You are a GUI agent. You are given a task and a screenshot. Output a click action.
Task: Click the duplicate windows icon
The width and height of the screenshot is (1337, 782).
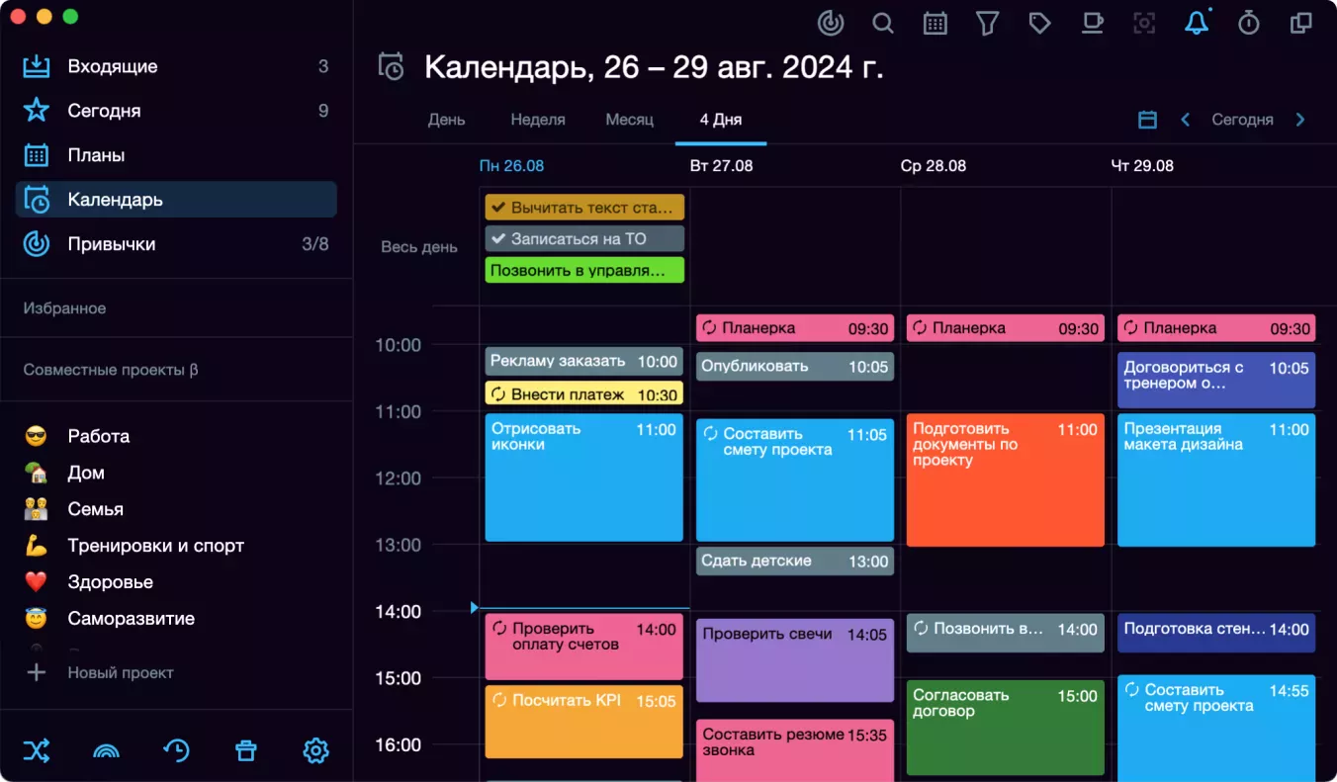(1301, 23)
